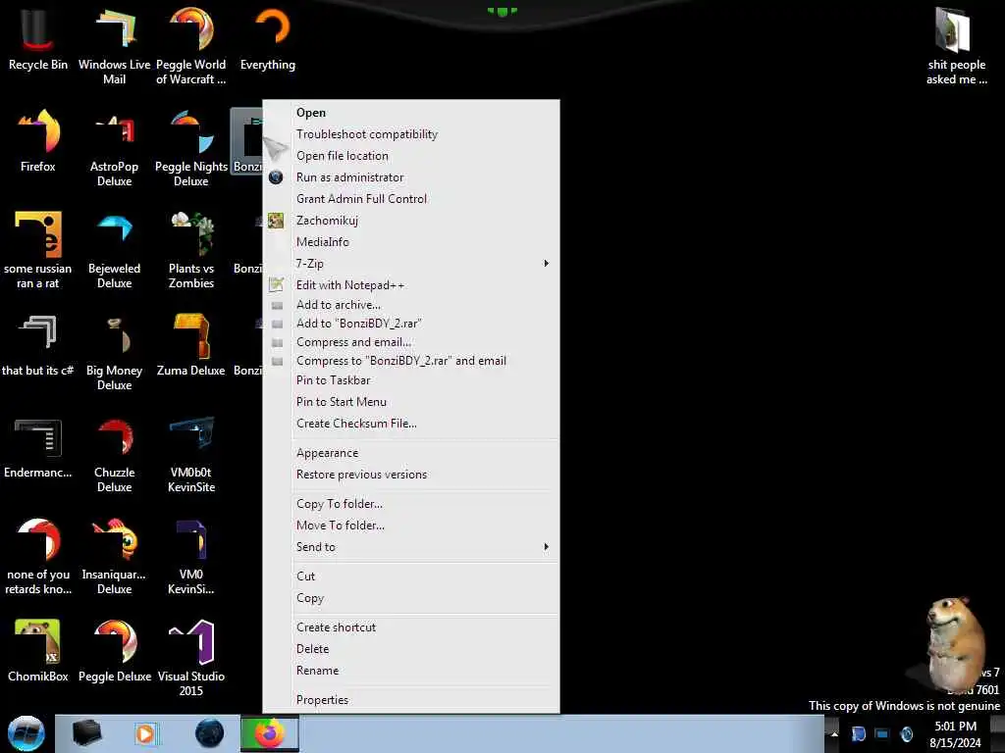Open the media player taskbar button

(x=145, y=733)
